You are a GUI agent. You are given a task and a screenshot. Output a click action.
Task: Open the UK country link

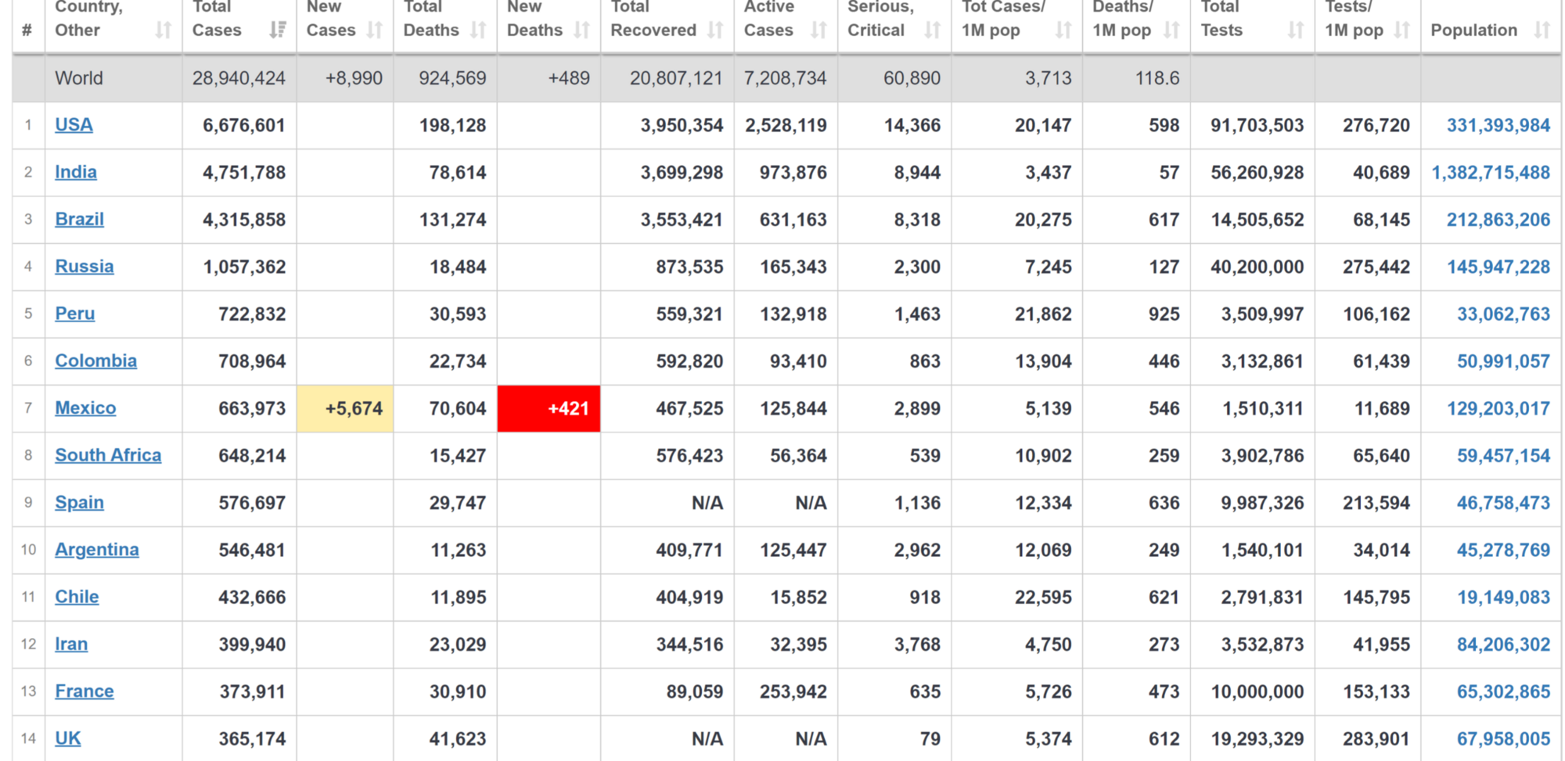[x=68, y=738]
